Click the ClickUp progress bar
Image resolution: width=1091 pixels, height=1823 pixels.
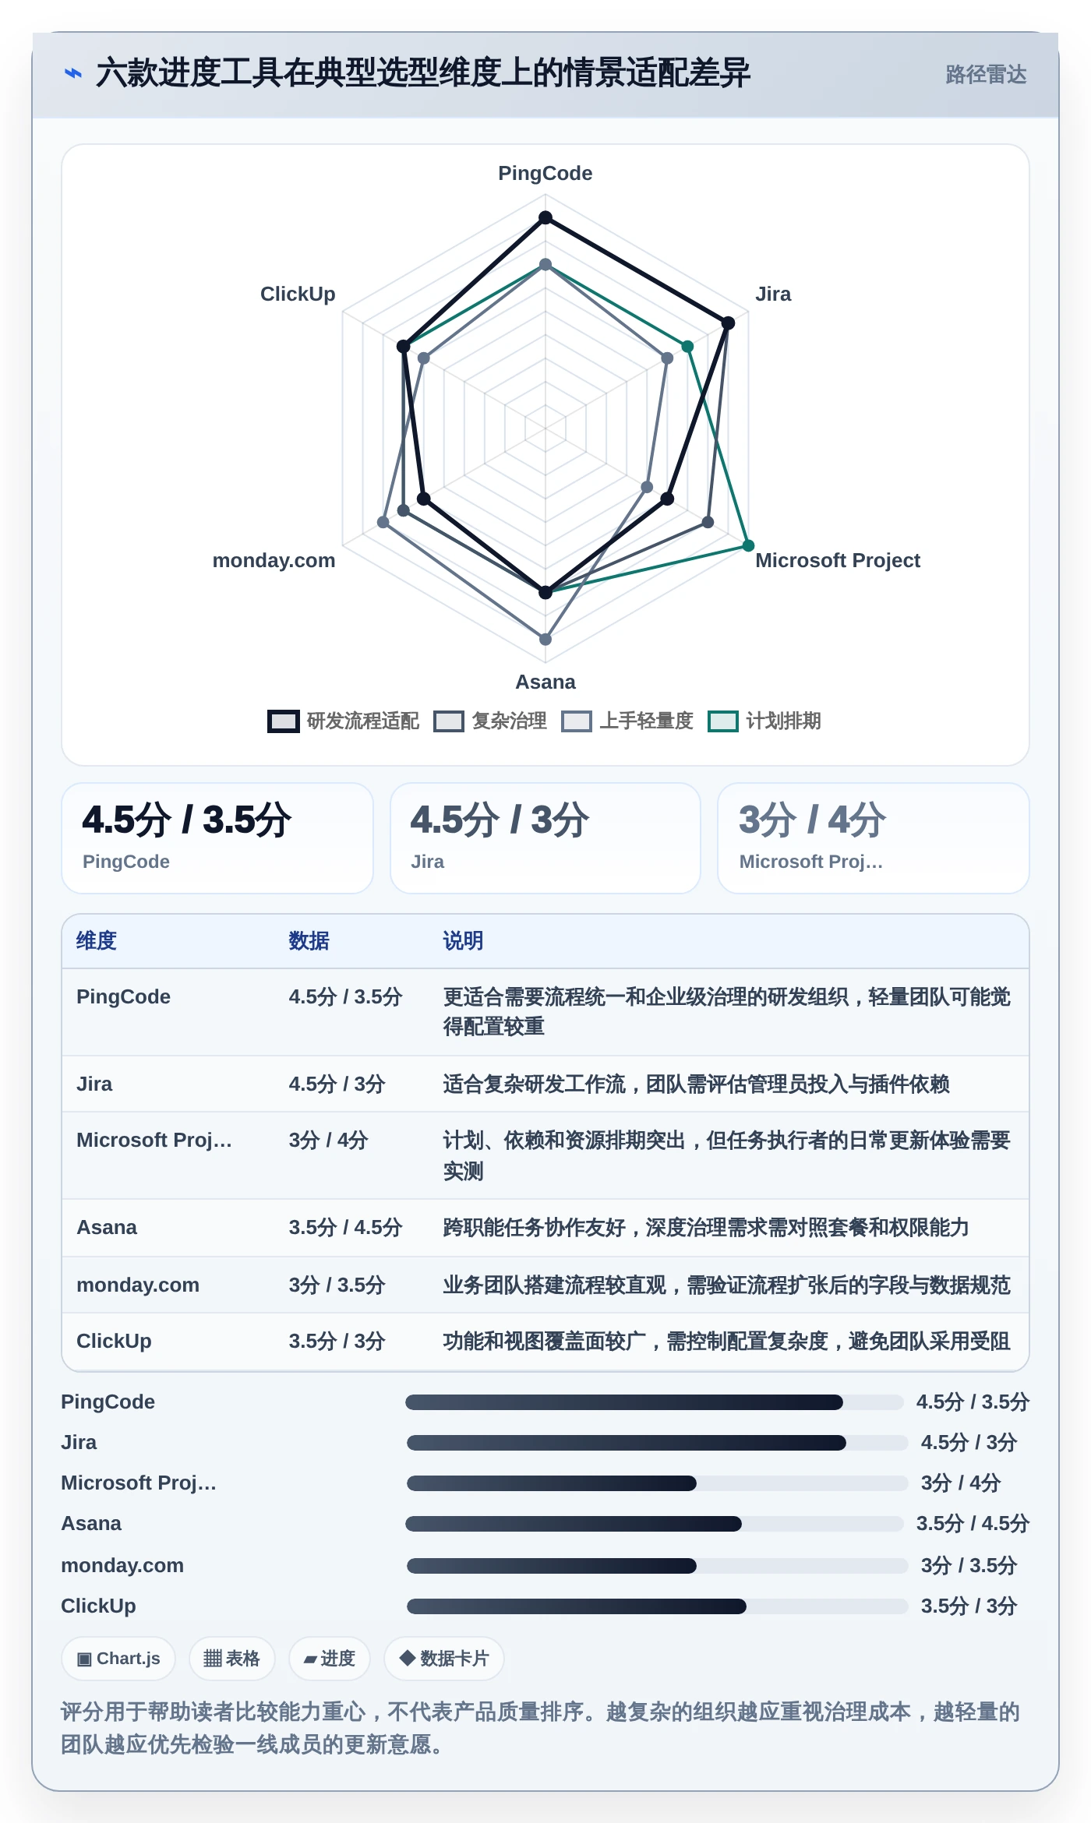tap(657, 1606)
